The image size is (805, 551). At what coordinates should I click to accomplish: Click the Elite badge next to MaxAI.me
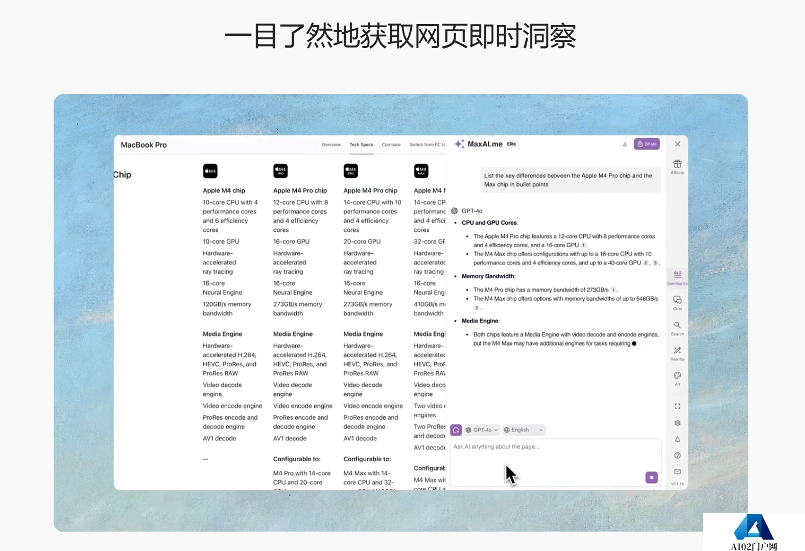click(x=511, y=144)
